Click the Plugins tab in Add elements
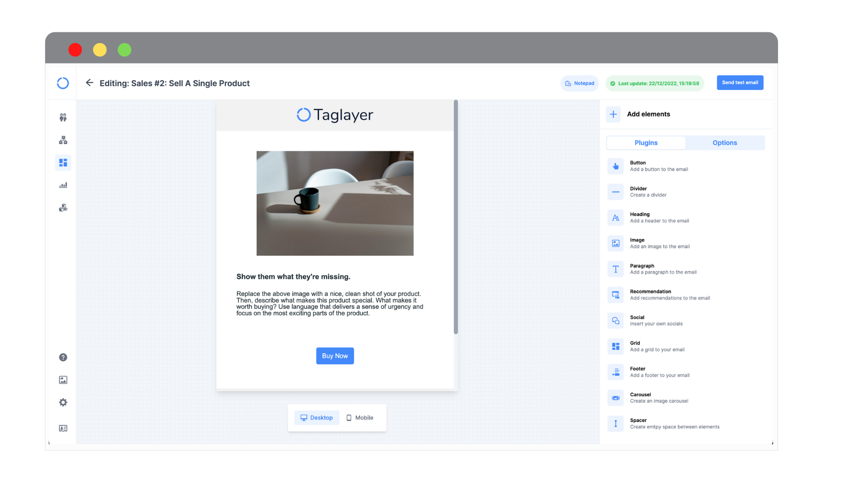863x485 pixels. click(x=646, y=143)
